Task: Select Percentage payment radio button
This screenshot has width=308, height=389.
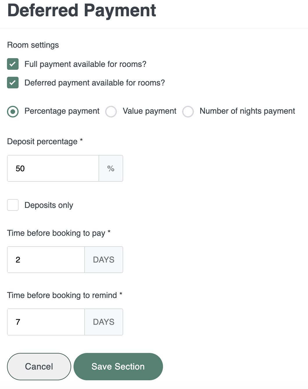Action: pyautogui.click(x=13, y=111)
